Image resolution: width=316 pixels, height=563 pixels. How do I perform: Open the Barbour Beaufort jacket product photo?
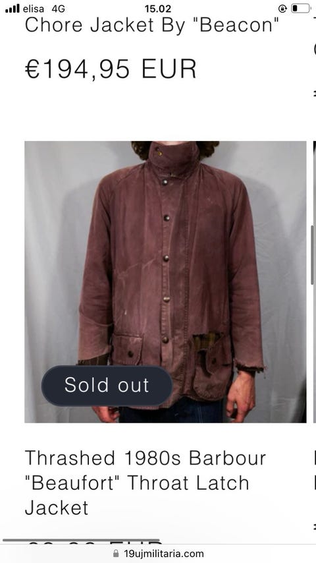tap(165, 282)
